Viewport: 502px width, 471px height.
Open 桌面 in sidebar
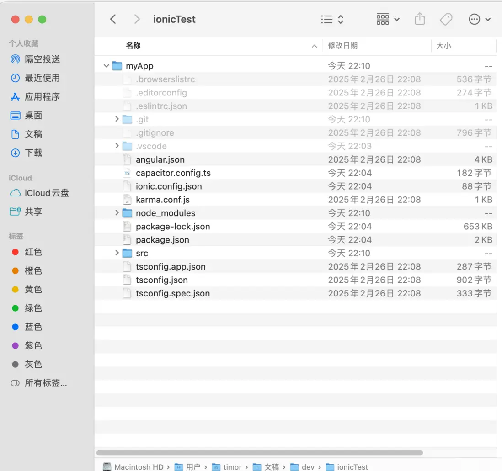(27, 116)
